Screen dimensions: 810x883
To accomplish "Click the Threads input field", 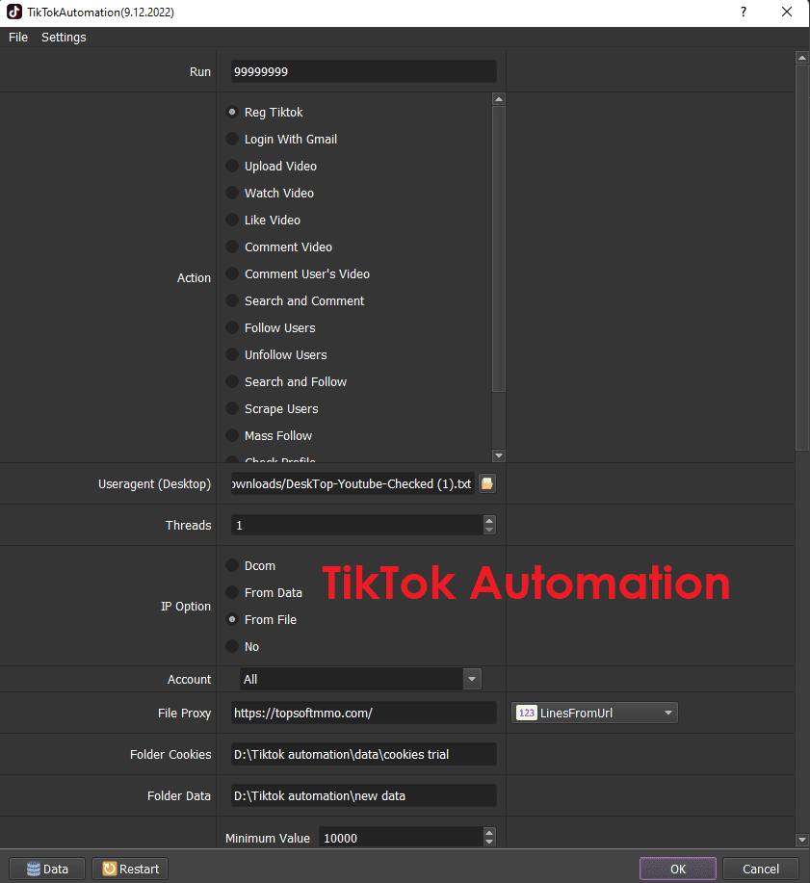I will coord(357,526).
